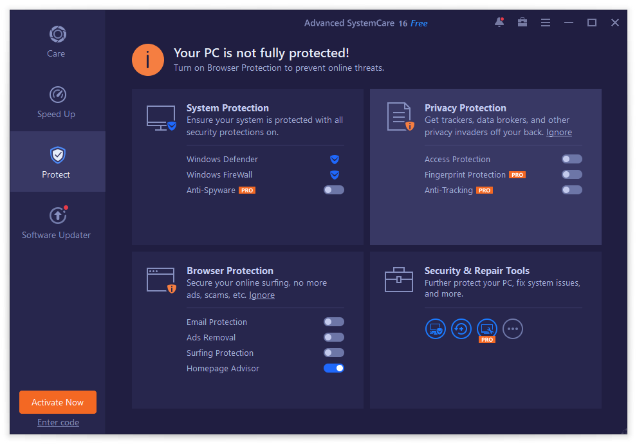Image resolution: width=637 pixels, height=444 pixels.
Task: Switch on Ads Removal
Action: click(x=334, y=337)
